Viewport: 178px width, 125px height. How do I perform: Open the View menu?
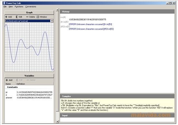tap(11, 7)
